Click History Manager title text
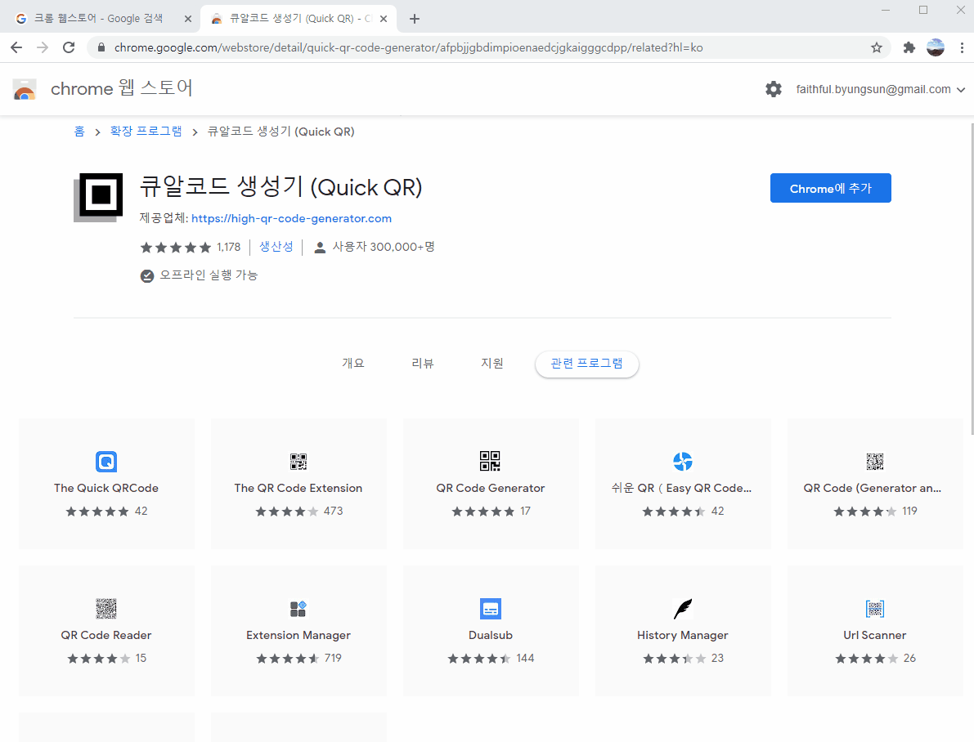Image resolution: width=974 pixels, height=742 pixels. (x=683, y=635)
